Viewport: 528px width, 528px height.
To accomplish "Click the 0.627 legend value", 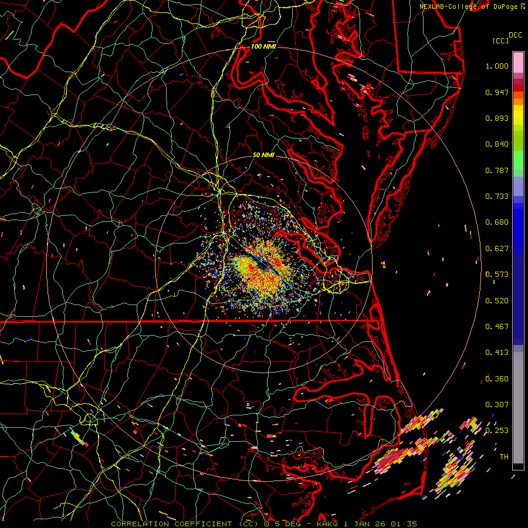I will point(497,249).
